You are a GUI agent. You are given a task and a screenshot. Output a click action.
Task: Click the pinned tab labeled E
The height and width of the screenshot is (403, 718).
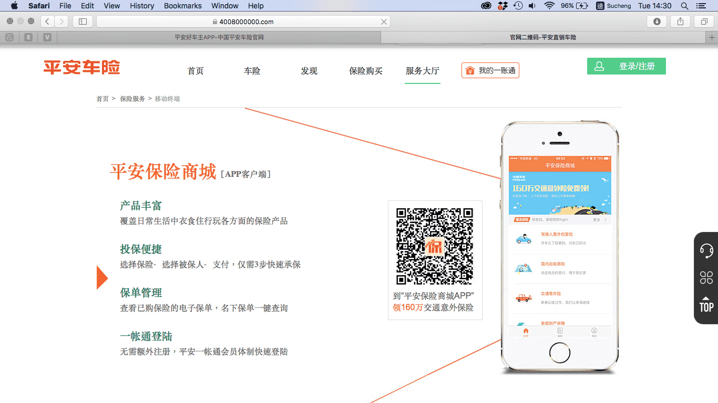tap(28, 37)
